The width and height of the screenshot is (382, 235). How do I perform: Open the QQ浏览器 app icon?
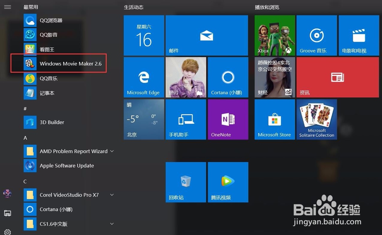coord(30,21)
